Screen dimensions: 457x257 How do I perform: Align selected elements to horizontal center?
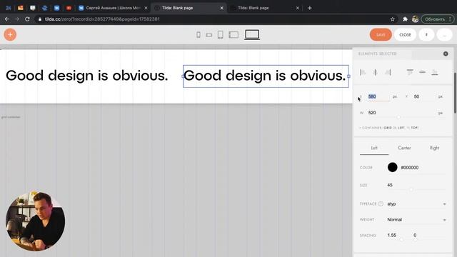coord(375,72)
